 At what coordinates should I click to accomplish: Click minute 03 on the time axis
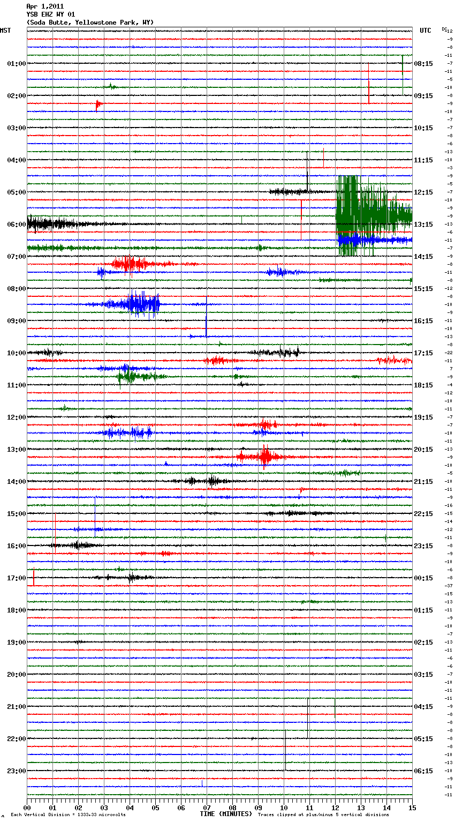[104, 808]
